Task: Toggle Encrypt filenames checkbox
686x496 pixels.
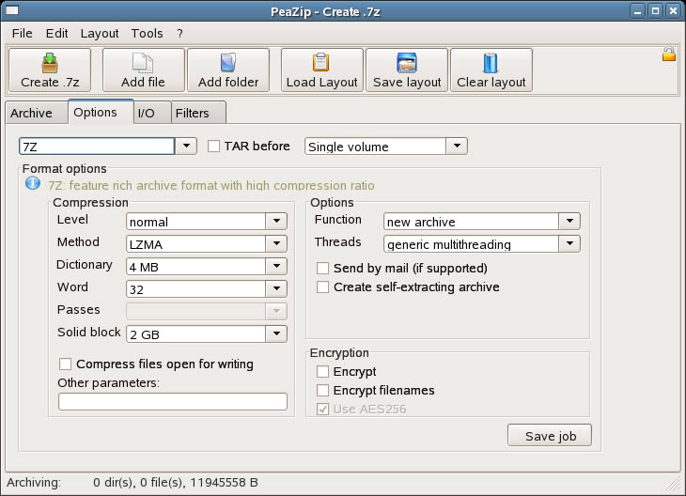Action: click(322, 390)
